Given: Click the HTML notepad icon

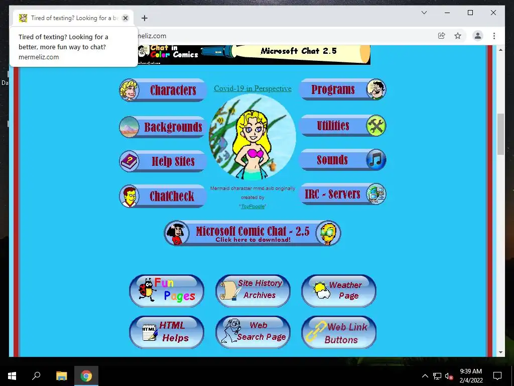Looking at the screenshot, I should coord(150,332).
